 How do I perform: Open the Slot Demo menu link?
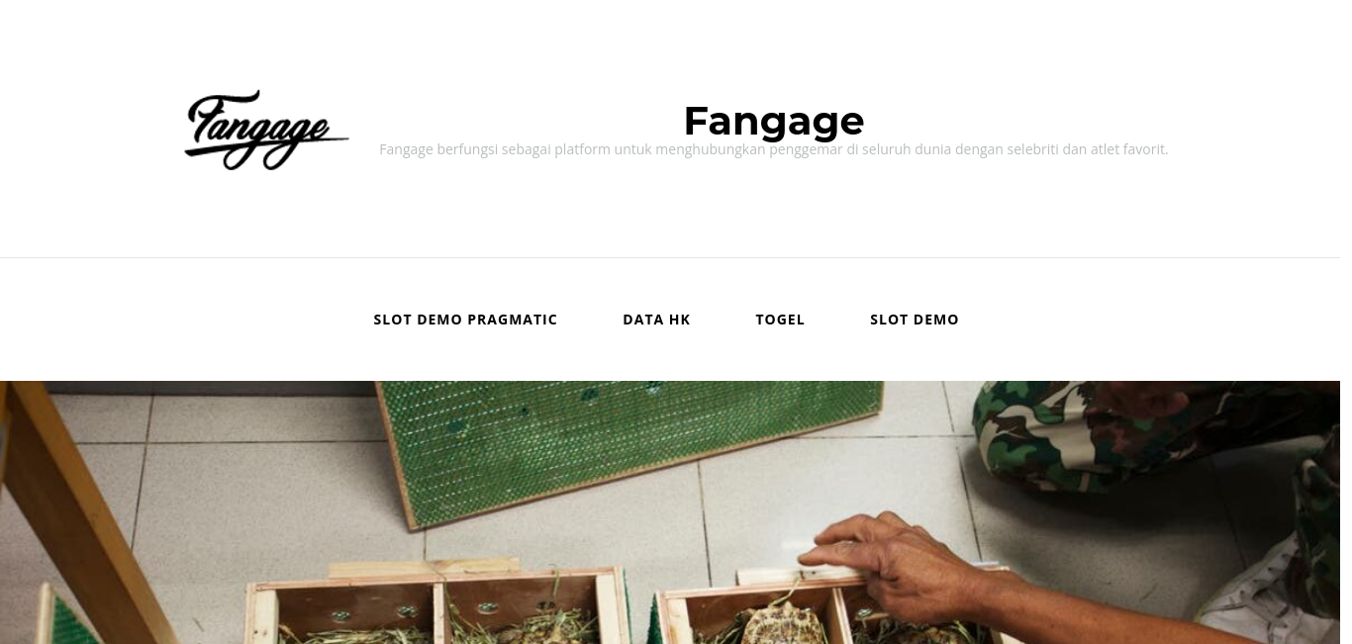click(915, 320)
